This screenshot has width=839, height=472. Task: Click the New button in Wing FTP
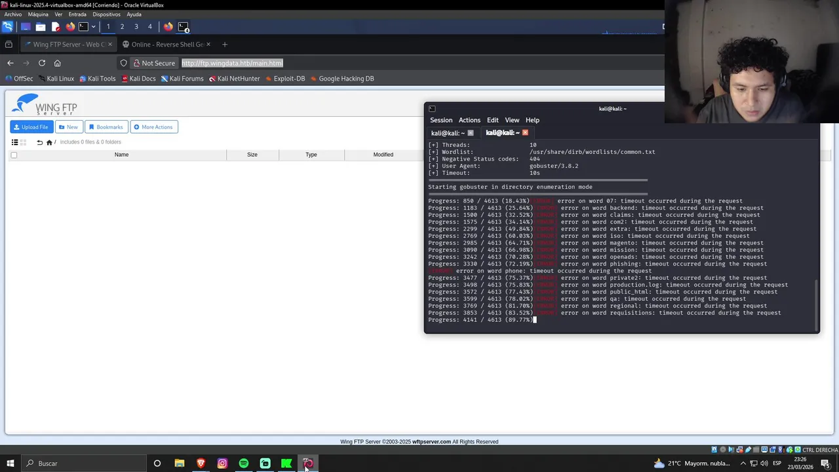pyautogui.click(x=68, y=127)
